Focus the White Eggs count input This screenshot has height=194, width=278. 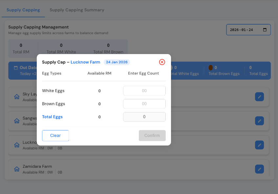coord(144,91)
